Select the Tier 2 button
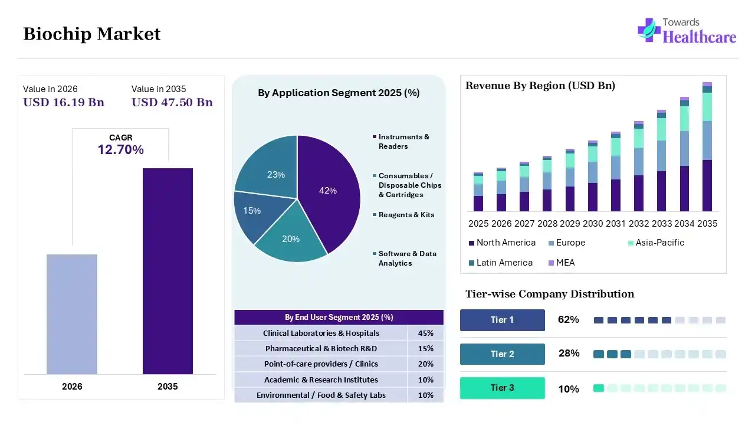 503,354
